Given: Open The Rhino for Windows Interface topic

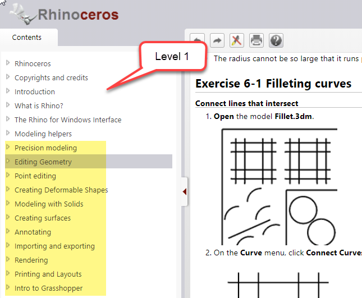Looking at the screenshot, I should pyautogui.click(x=68, y=120).
